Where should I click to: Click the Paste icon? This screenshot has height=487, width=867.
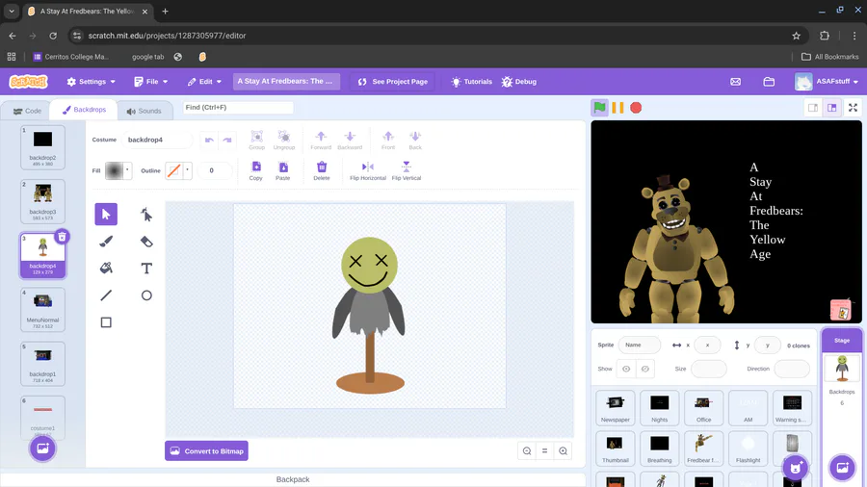(283, 170)
